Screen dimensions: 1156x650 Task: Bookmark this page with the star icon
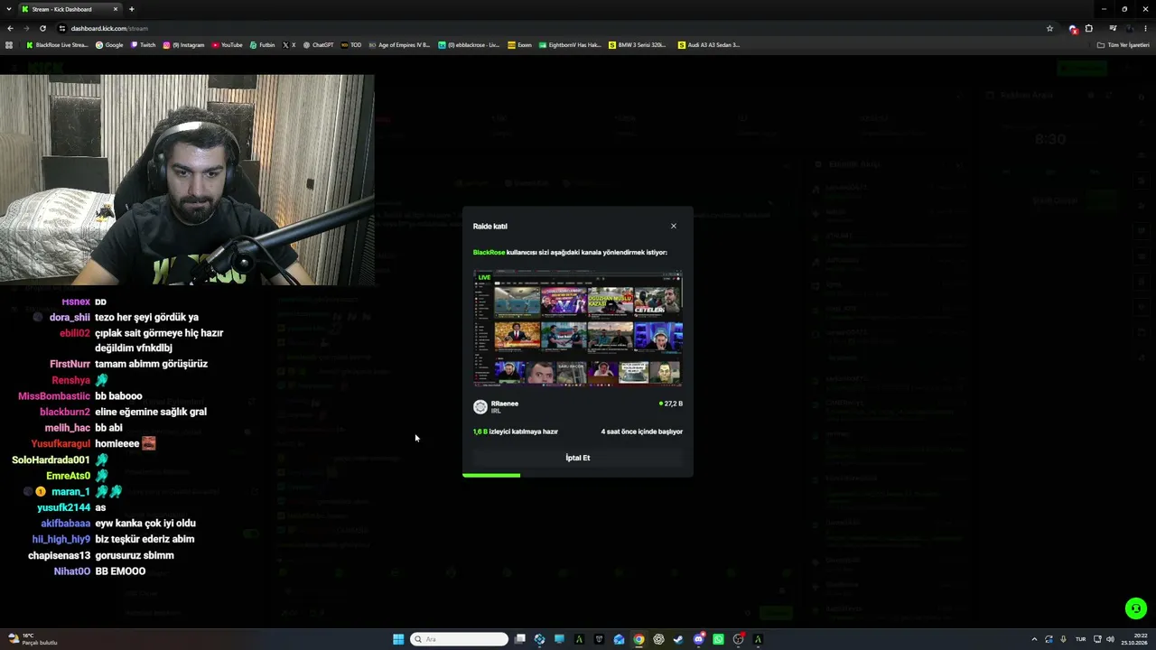(1049, 28)
